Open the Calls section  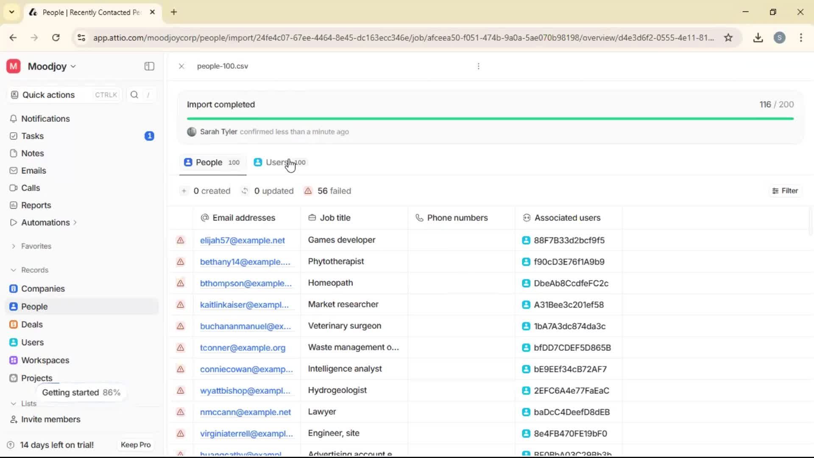pyautogui.click(x=30, y=188)
